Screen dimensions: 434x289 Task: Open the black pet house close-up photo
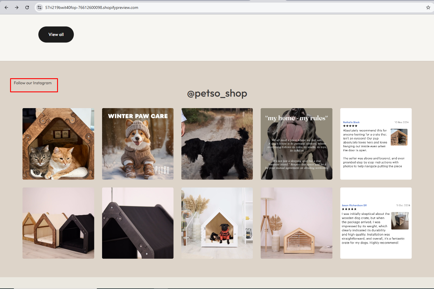[138, 223]
